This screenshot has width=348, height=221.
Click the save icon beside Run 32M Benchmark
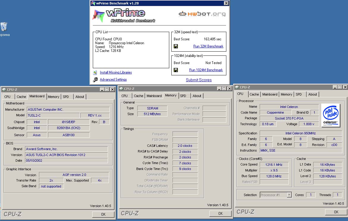click(176, 46)
